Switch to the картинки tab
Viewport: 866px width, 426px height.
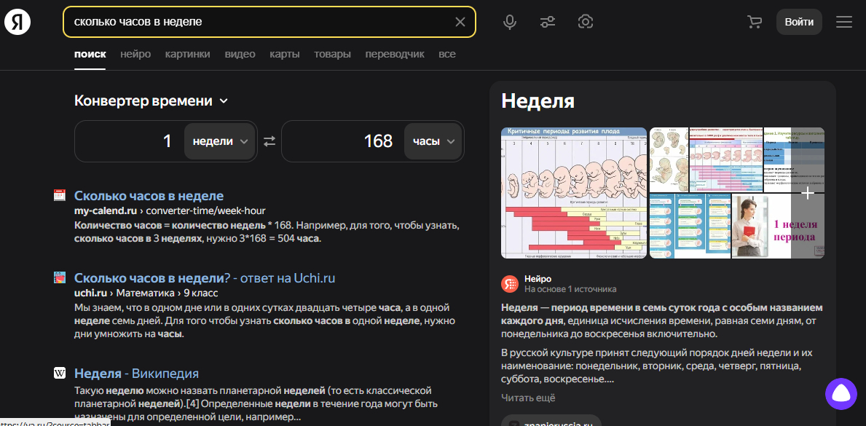point(187,54)
